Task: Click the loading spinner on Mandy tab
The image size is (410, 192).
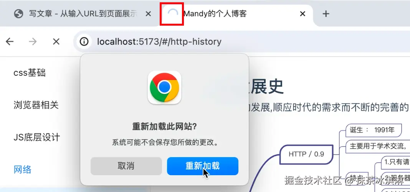Action: (173, 14)
